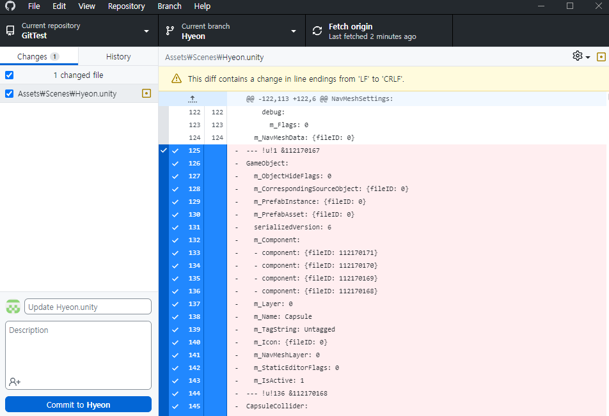Click the diff file path Assets\Scenes\Hyeon.unity header
The image size is (609, 416).
point(214,58)
